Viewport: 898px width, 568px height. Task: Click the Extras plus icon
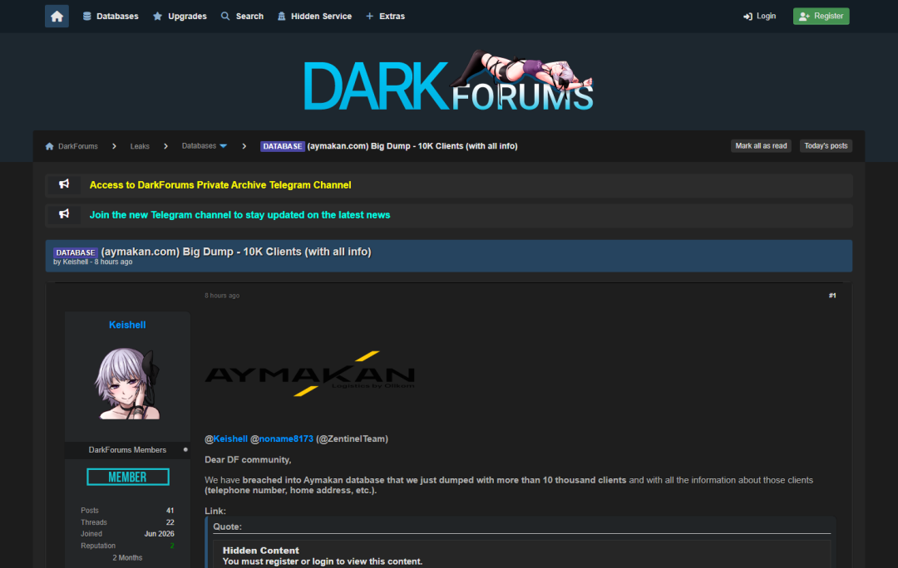(x=370, y=16)
